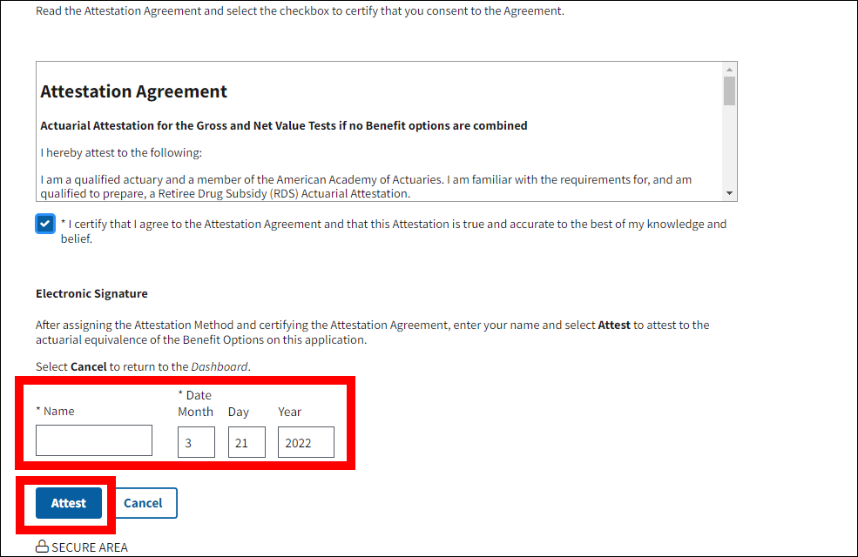Screen dimensions: 858x557
Task: Uncheck the Attestation Agreement certify checkbox
Action: coord(45,224)
